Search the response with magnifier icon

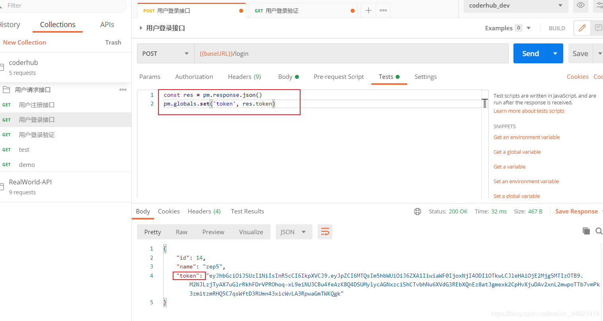pos(599,231)
